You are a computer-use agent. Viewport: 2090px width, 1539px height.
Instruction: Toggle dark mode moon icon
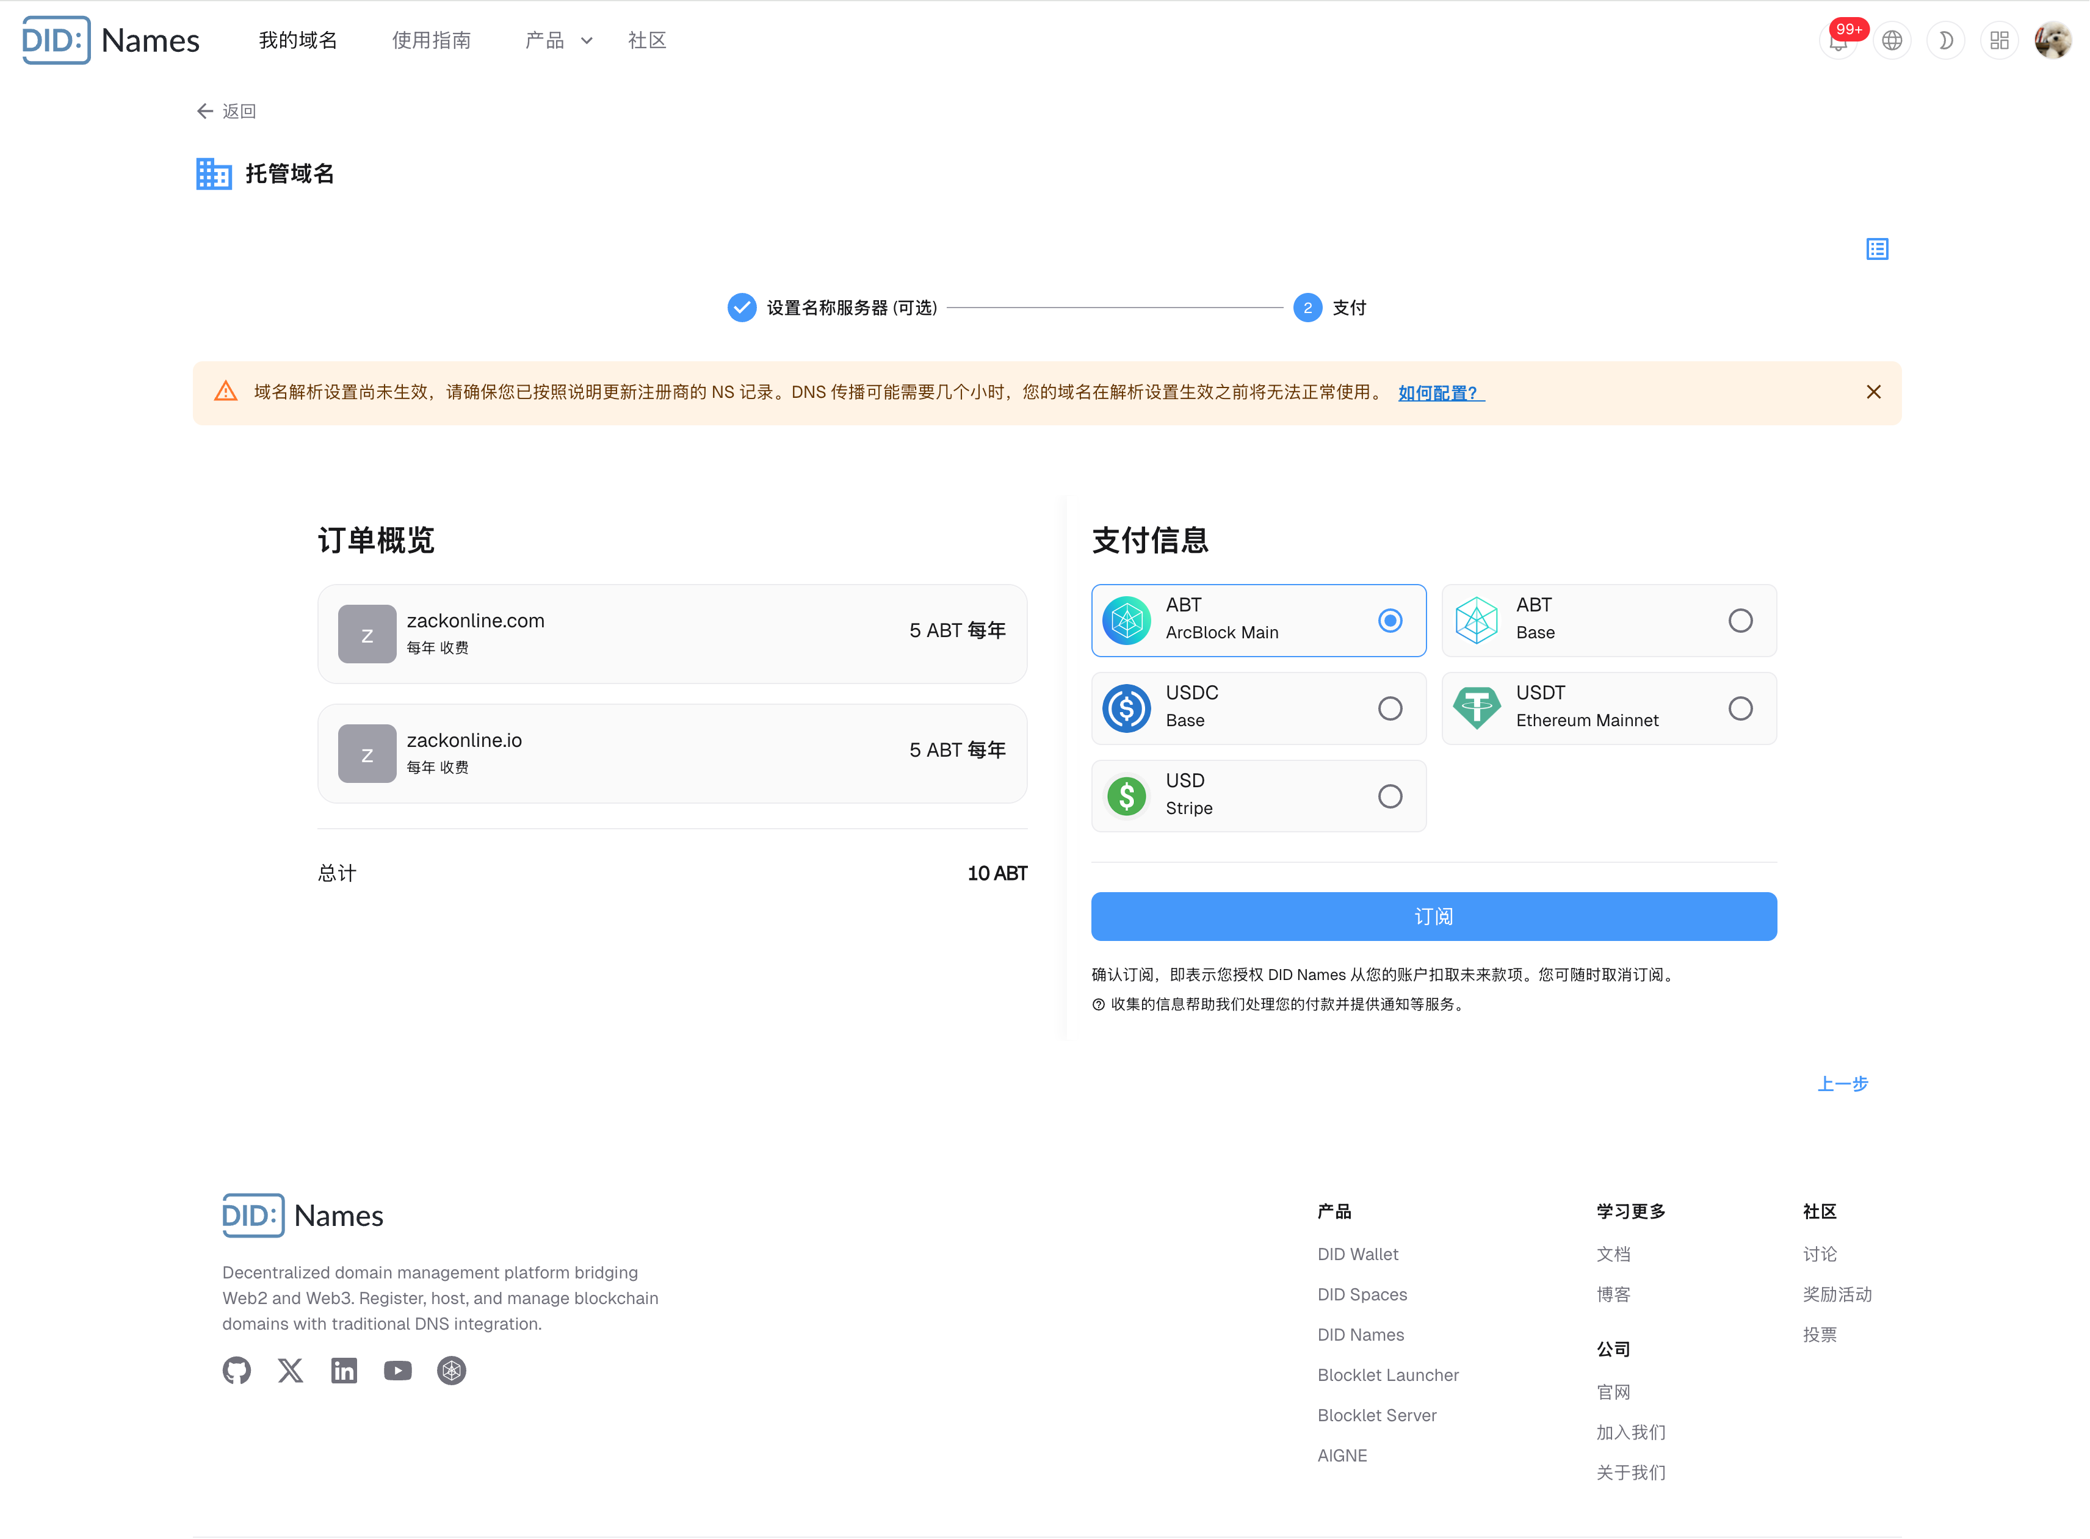1945,41
